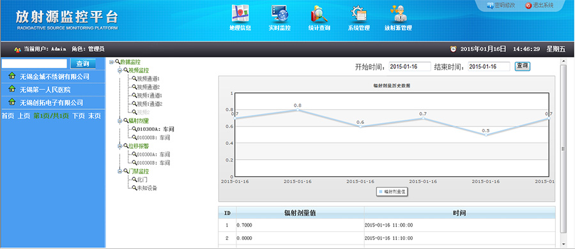Collapse the 辐射剂量 tree node

(x=119, y=121)
